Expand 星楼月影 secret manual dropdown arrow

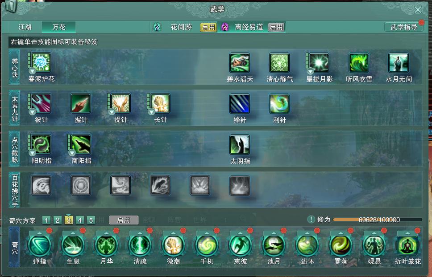(311, 71)
